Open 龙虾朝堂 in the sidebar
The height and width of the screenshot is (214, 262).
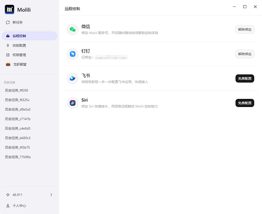(30, 64)
